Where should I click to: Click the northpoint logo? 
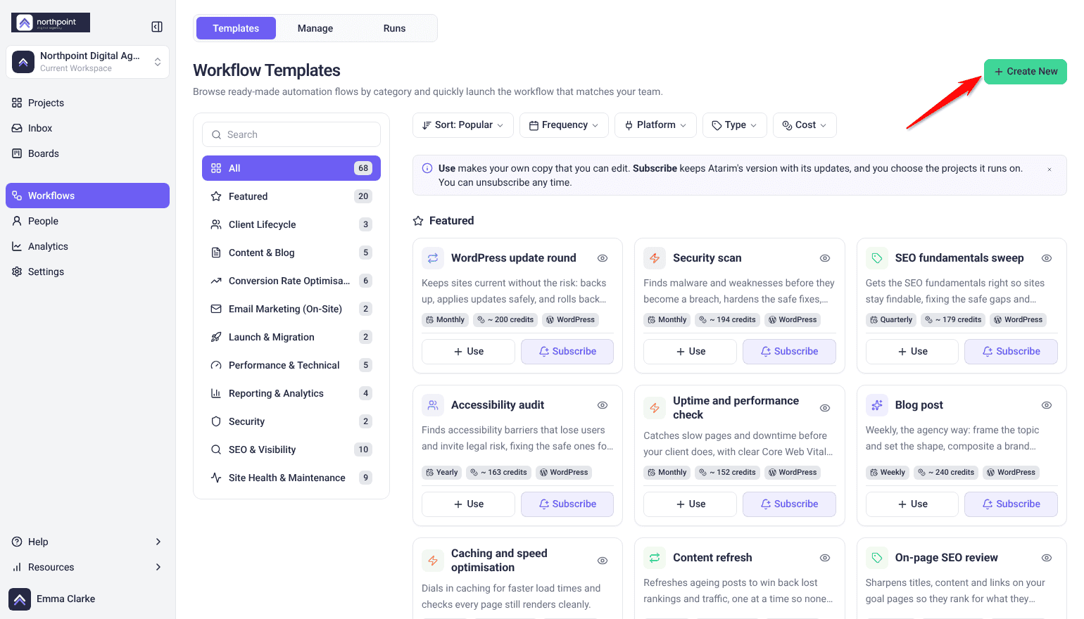(51, 23)
